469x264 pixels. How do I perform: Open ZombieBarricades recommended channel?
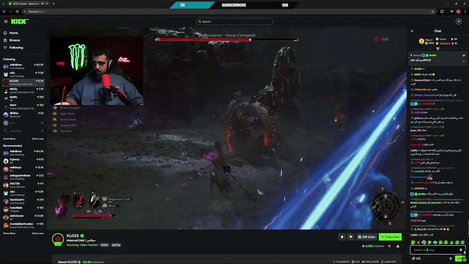23,225
